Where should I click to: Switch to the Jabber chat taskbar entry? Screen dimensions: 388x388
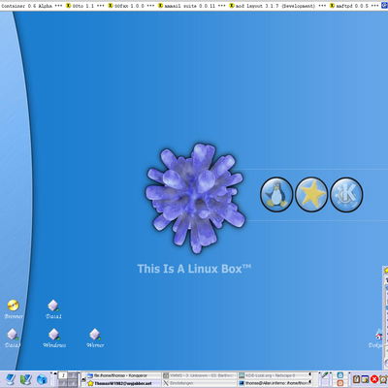click(x=124, y=383)
